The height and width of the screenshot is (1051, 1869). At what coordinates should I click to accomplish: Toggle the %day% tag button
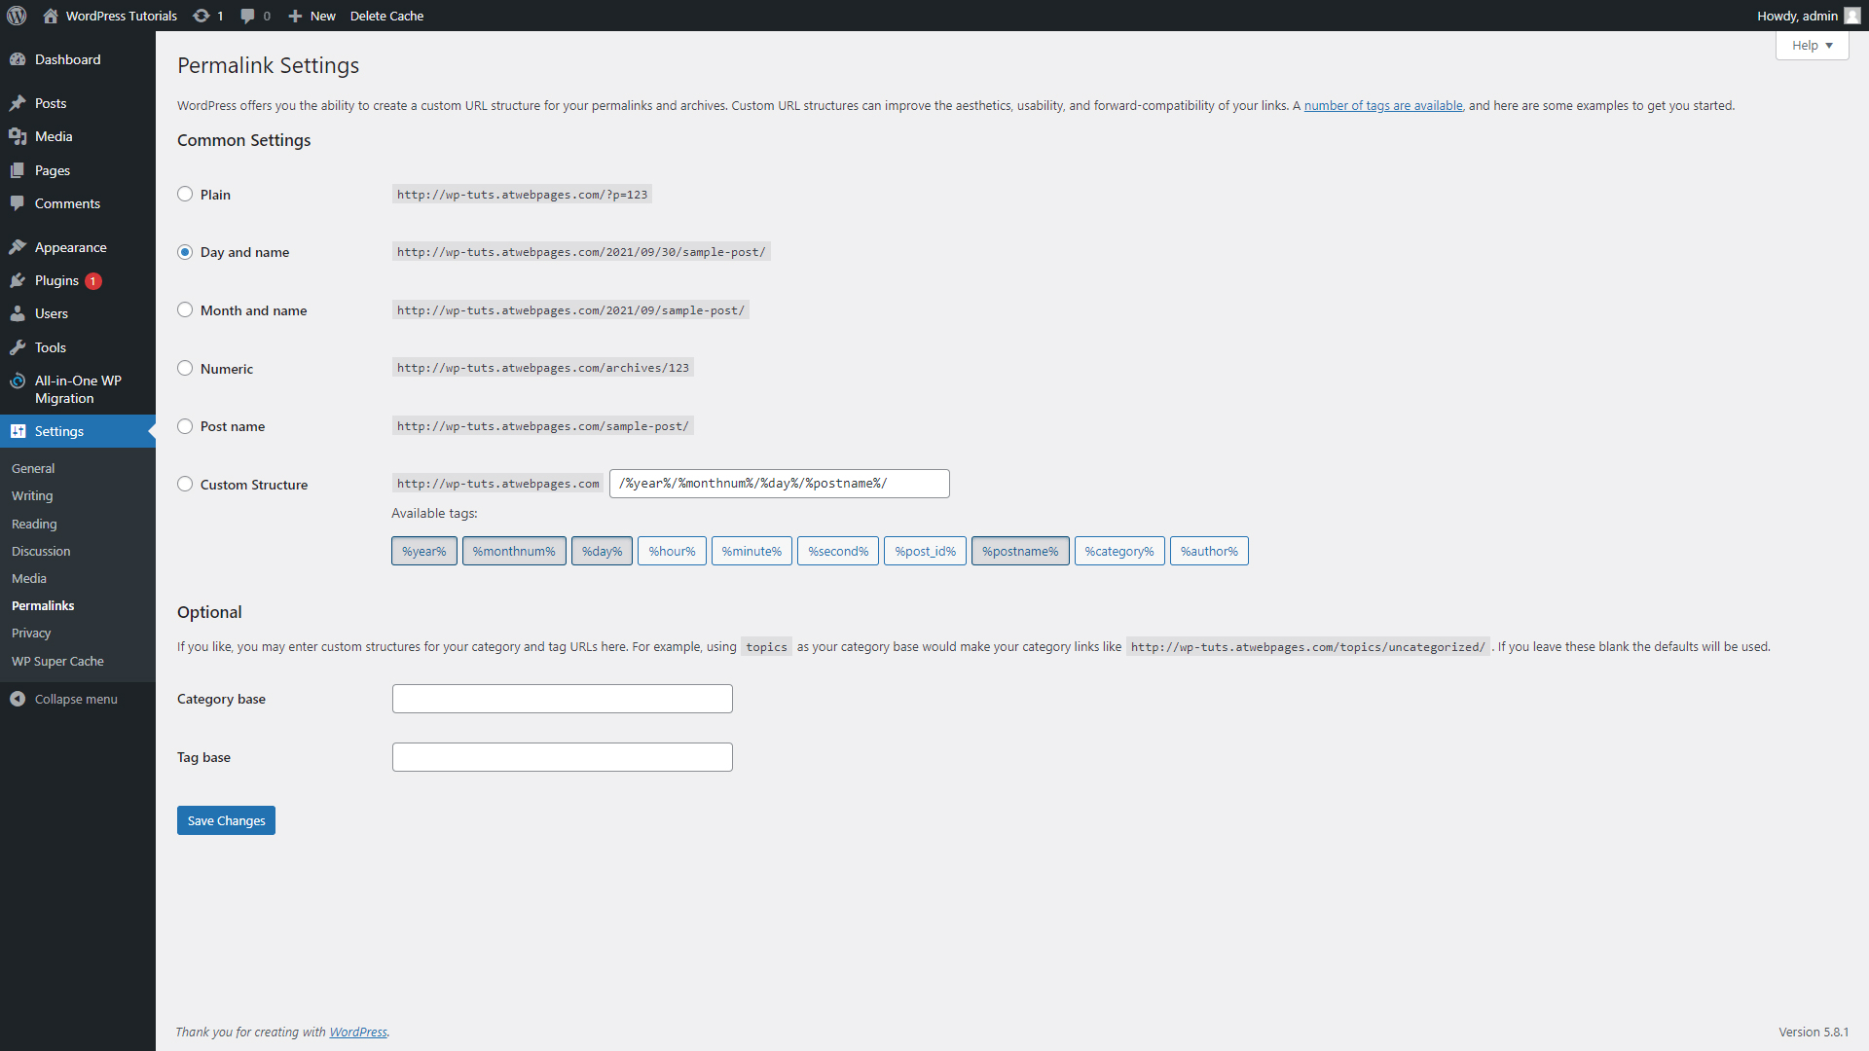pyautogui.click(x=602, y=551)
